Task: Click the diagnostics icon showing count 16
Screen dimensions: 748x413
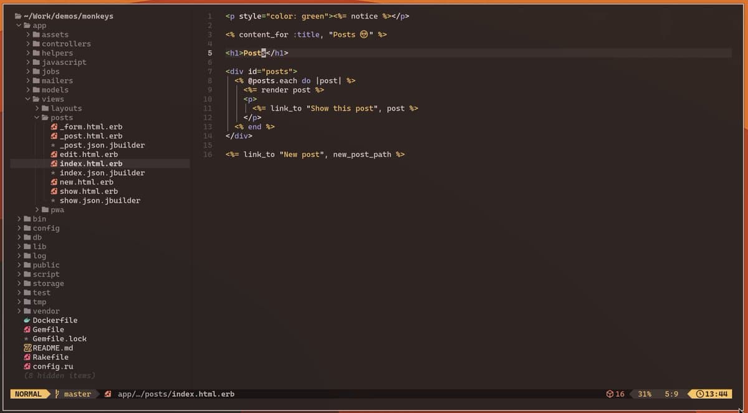Action: click(609, 394)
